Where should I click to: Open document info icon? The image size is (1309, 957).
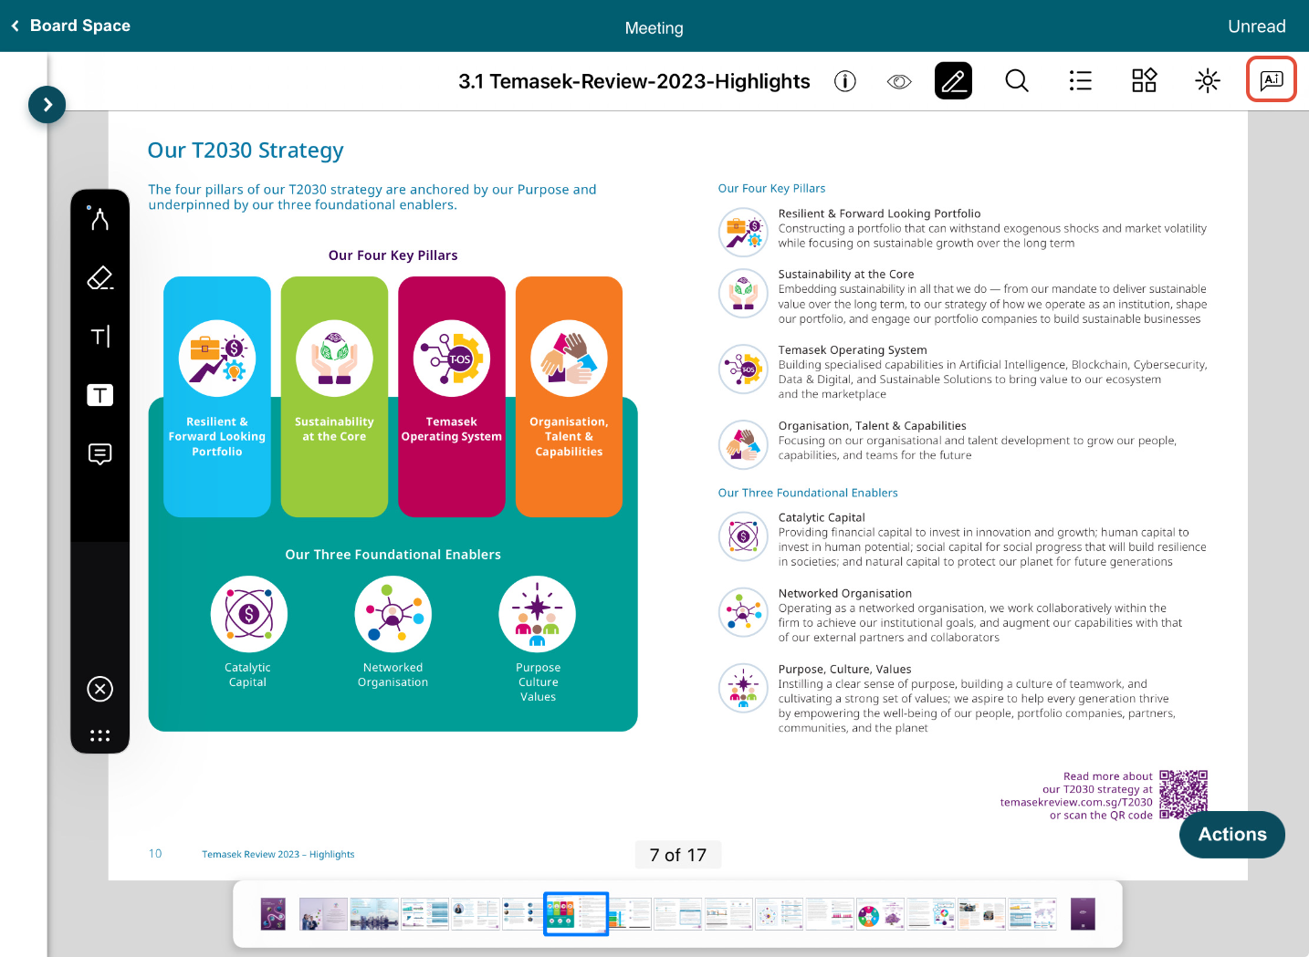845,81
